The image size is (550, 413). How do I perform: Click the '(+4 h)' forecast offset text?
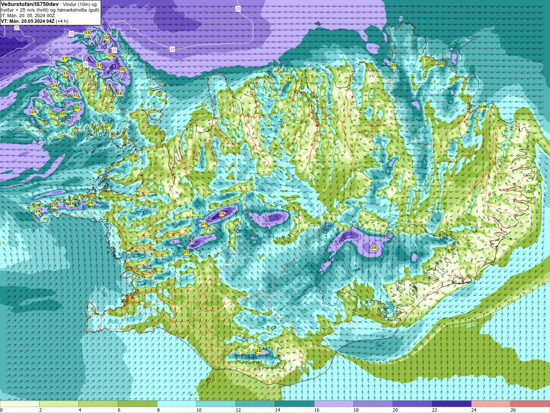(62, 21)
